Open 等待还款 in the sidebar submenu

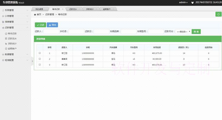[12, 33]
